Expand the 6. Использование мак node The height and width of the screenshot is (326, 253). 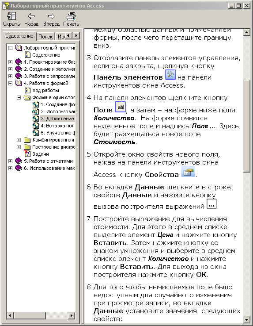[x=10, y=168]
